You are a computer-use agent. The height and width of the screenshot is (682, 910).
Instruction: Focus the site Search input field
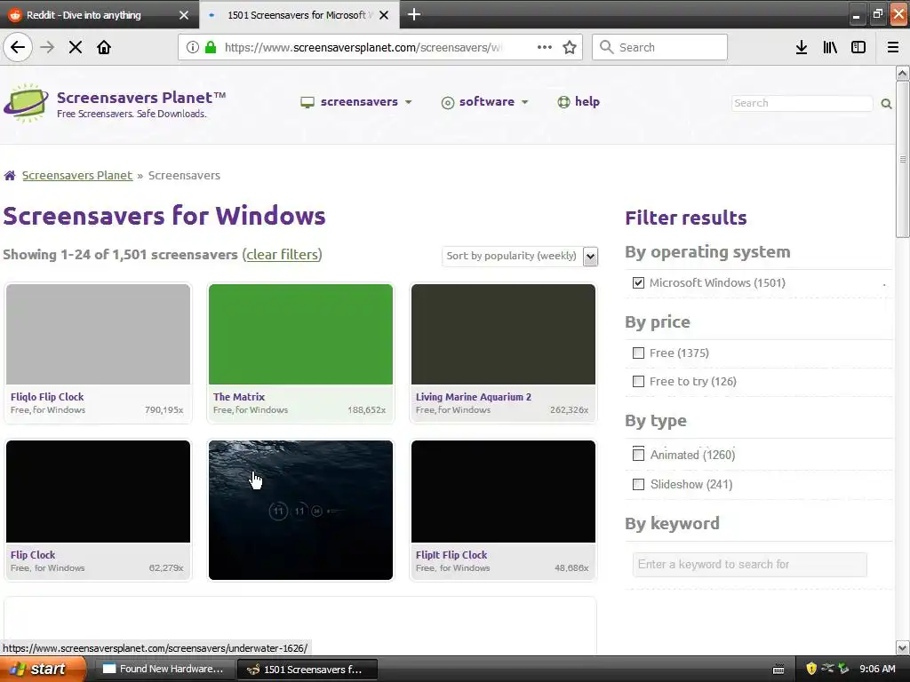click(x=802, y=103)
